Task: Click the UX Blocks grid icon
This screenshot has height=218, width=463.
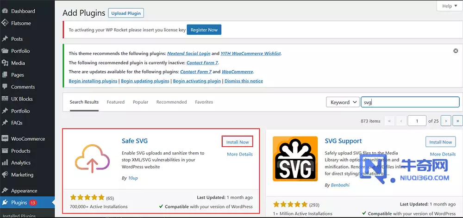Action: tap(5, 99)
